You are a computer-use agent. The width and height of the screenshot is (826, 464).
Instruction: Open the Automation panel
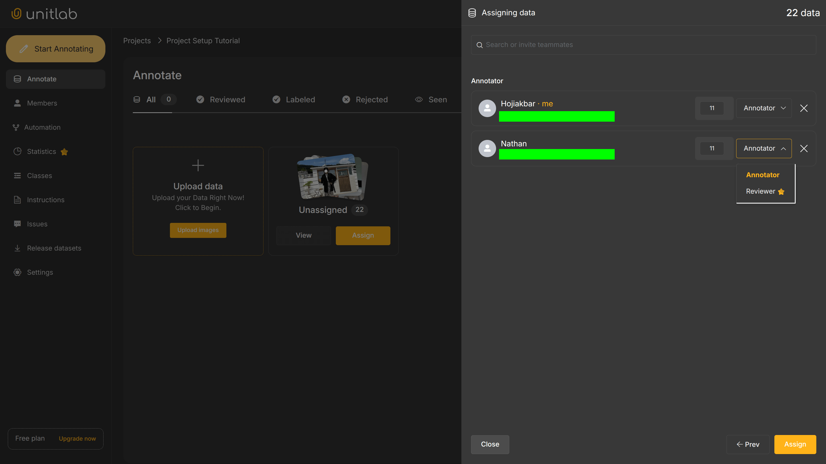pyautogui.click(x=42, y=127)
